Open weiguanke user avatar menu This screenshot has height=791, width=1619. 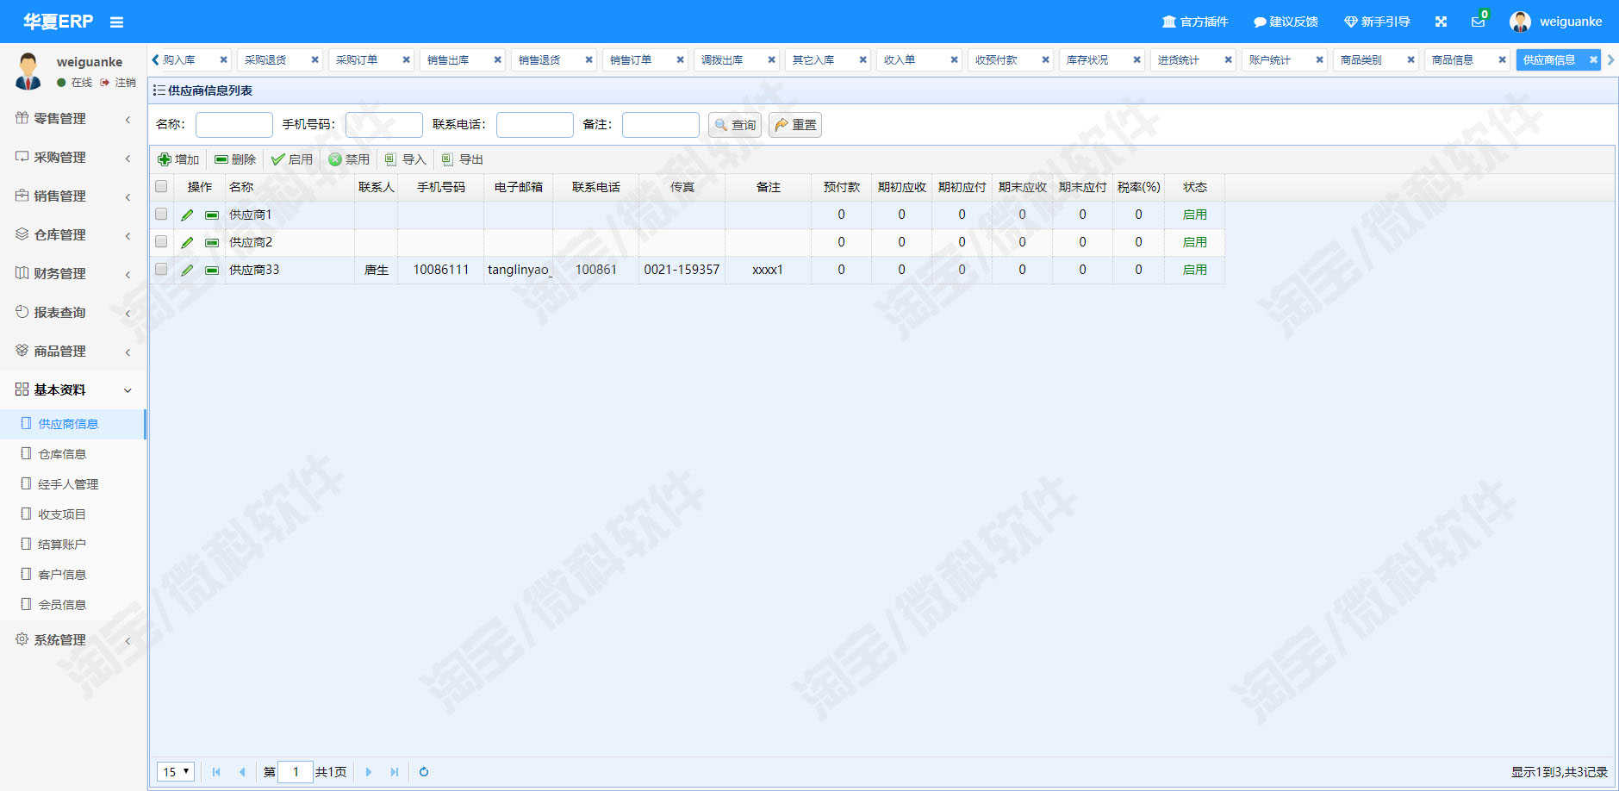(x=1556, y=22)
